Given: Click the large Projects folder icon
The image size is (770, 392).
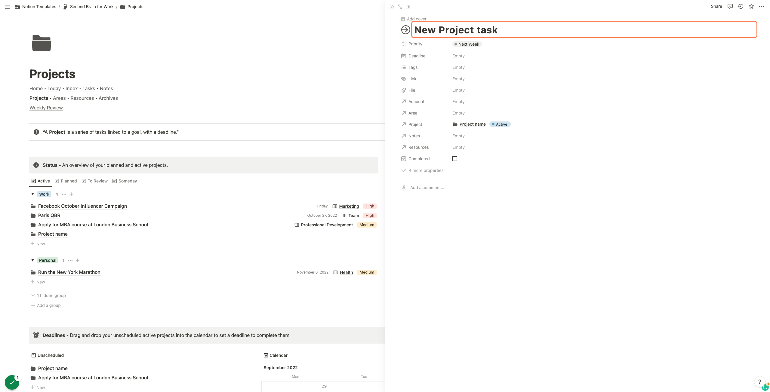Looking at the screenshot, I should click(x=42, y=43).
